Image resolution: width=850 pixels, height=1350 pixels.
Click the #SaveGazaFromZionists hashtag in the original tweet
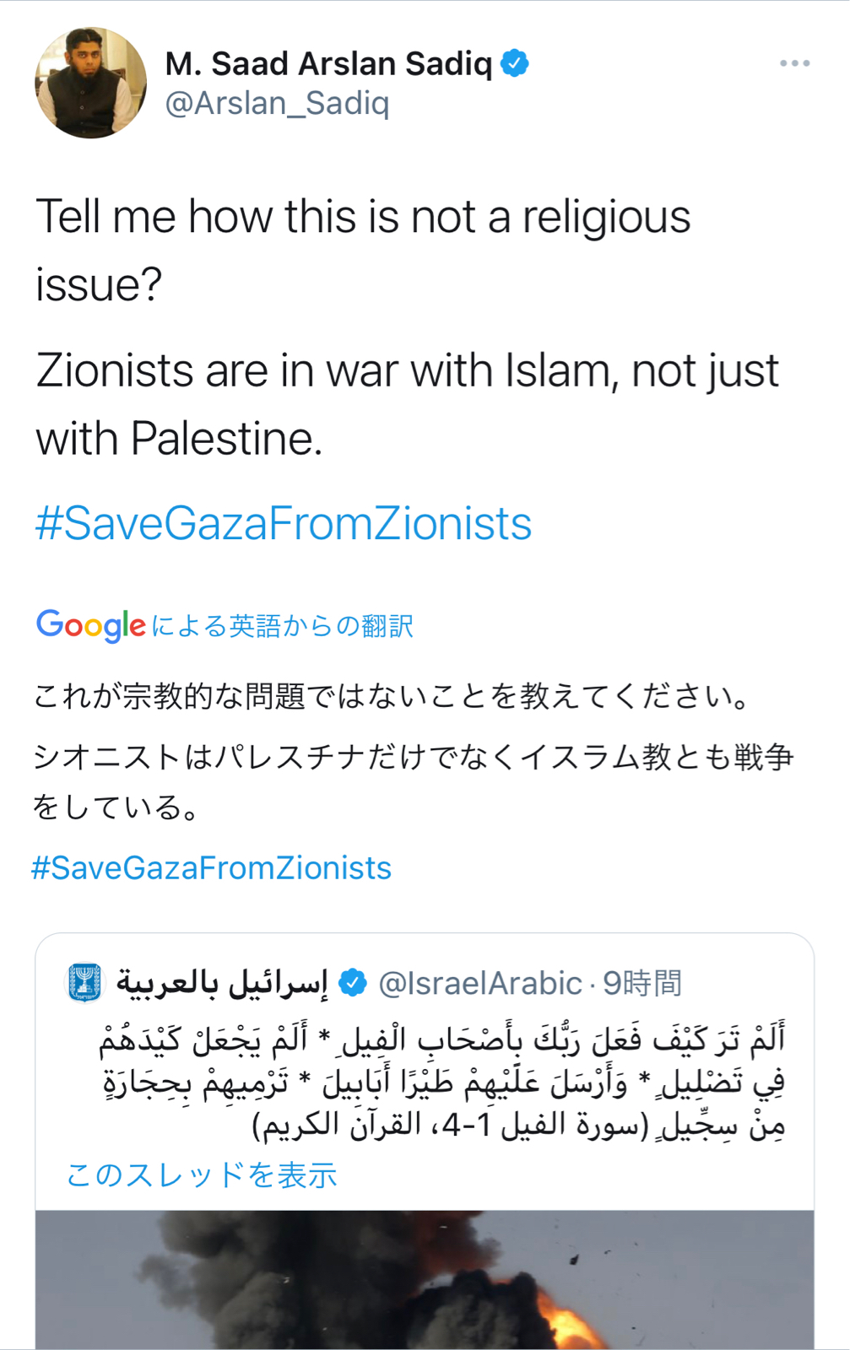pyautogui.click(x=284, y=523)
